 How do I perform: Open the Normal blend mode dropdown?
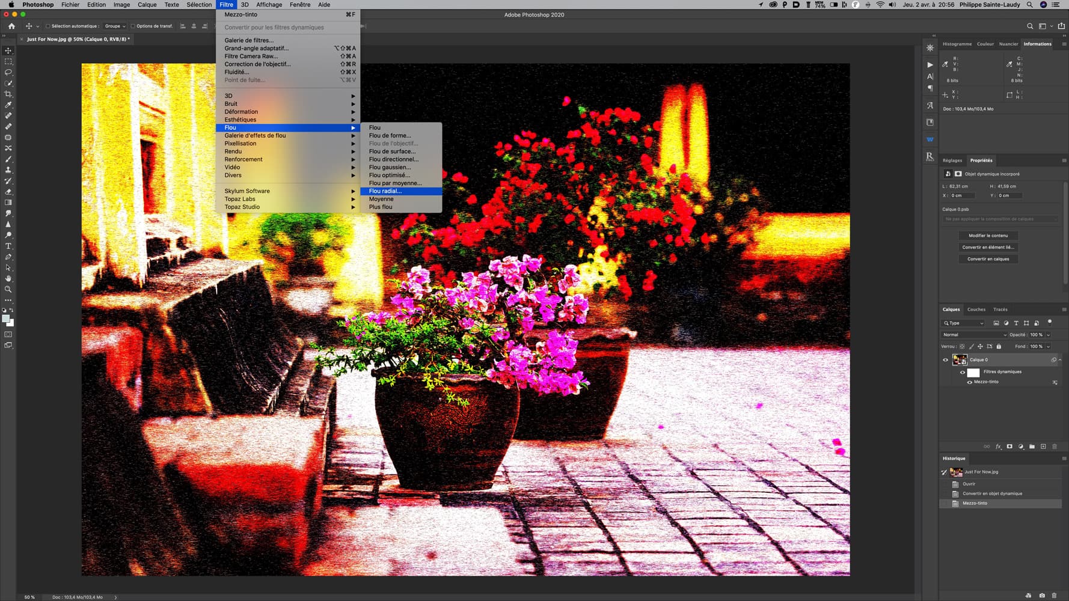[974, 335]
